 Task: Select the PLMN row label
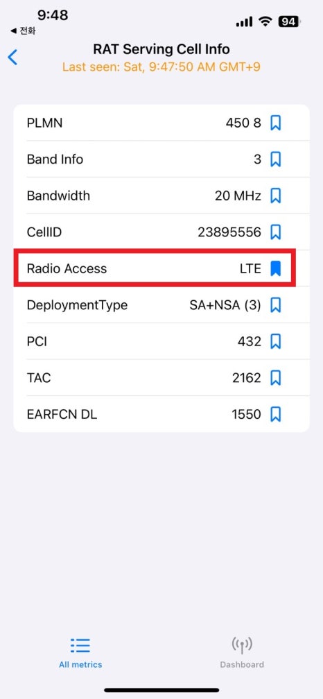click(x=44, y=123)
